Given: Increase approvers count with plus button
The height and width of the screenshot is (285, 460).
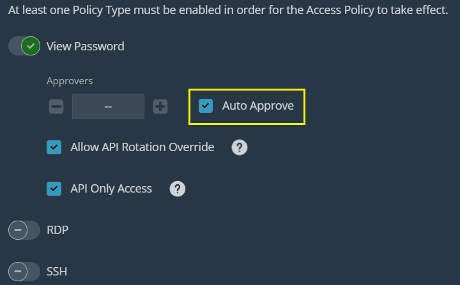Looking at the screenshot, I should point(160,106).
